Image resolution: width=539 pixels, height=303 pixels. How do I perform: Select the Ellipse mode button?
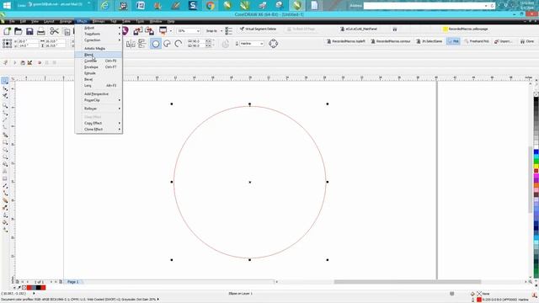(x=156, y=44)
